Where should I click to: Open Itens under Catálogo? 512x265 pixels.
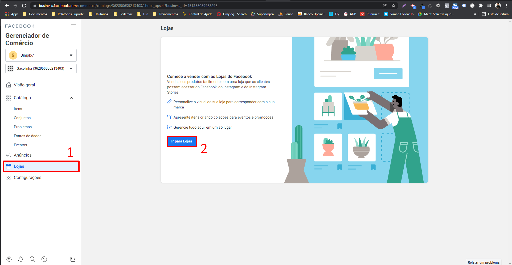pos(18,109)
